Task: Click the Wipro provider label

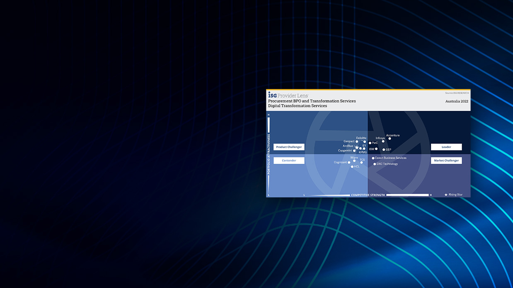Action: [x=354, y=158]
